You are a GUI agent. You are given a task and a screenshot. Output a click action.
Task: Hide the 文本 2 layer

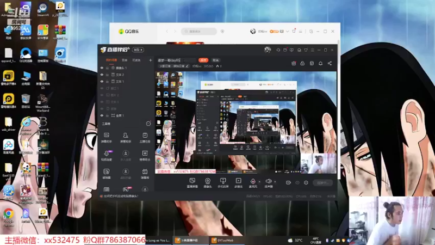(102, 75)
